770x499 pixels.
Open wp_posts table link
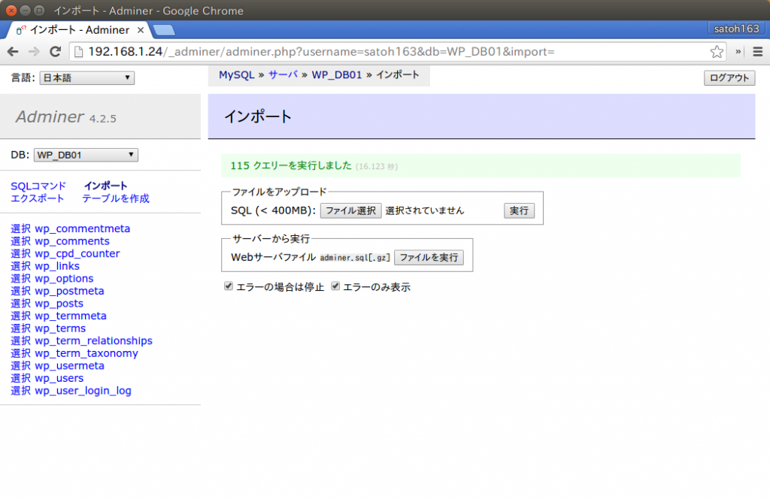[x=59, y=303]
